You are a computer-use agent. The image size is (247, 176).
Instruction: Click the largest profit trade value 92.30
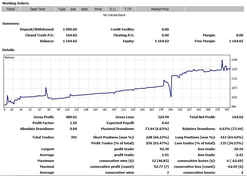pos(164,149)
